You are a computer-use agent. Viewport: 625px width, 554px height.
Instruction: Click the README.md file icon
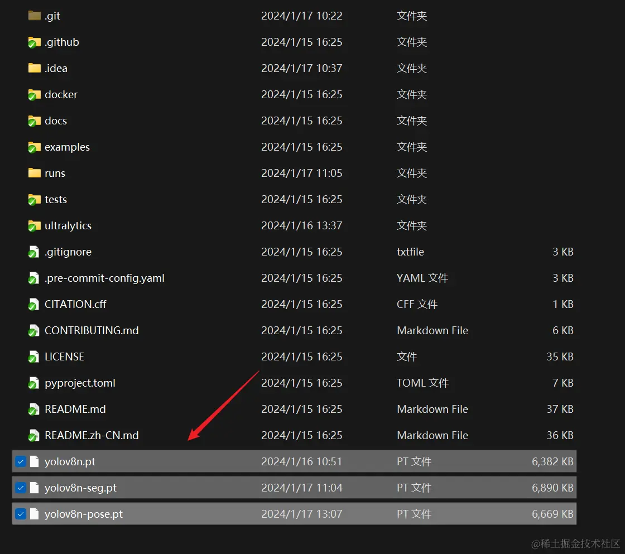click(34, 410)
